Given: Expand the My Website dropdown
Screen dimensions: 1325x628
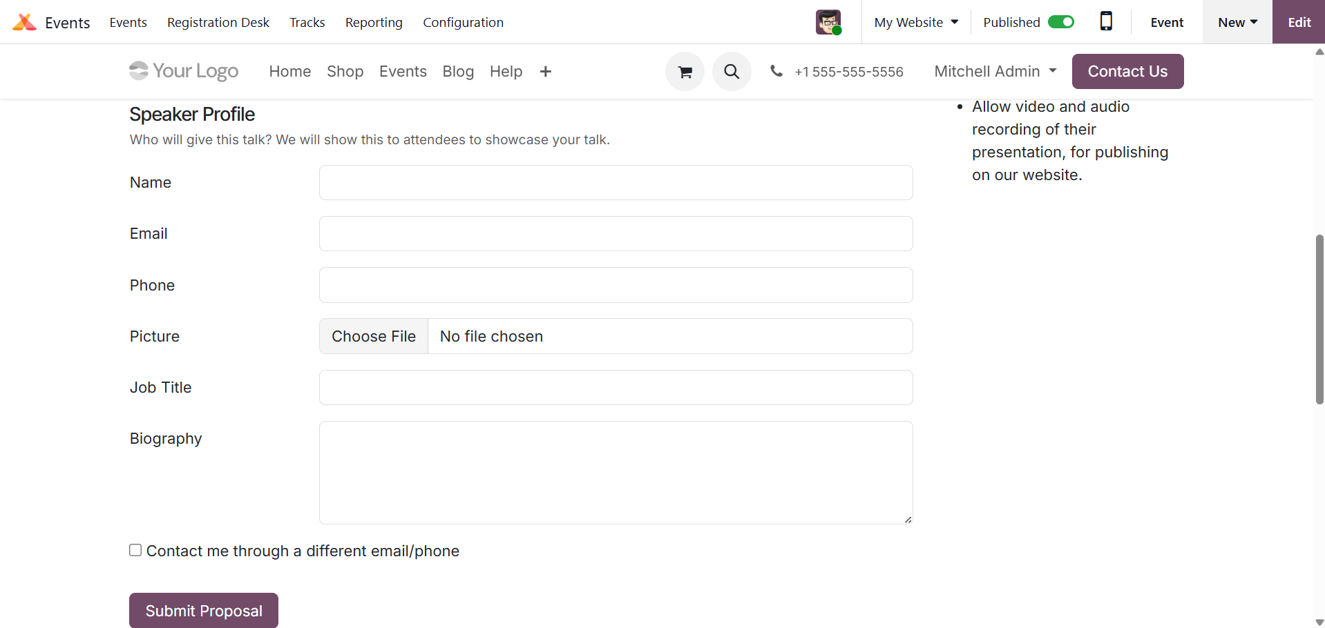Looking at the screenshot, I should tap(916, 22).
